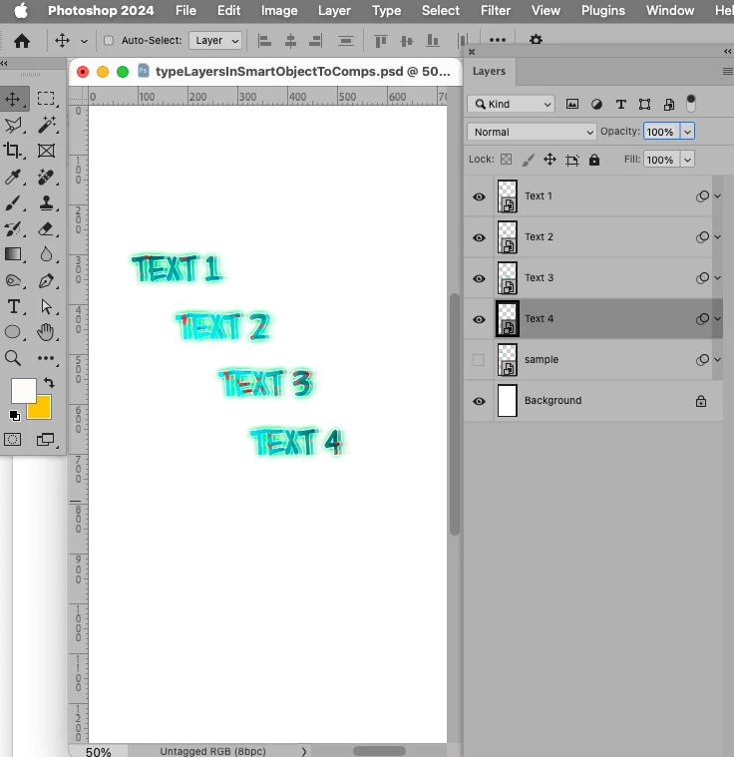Select the Move tool in the toolbox
Screen dimensions: 734x757
pyautogui.click(x=13, y=99)
